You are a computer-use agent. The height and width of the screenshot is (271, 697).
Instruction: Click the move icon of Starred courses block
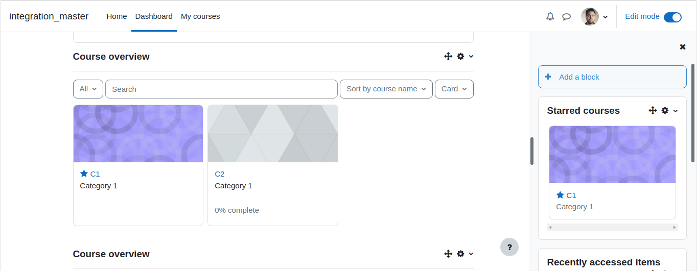[653, 110]
